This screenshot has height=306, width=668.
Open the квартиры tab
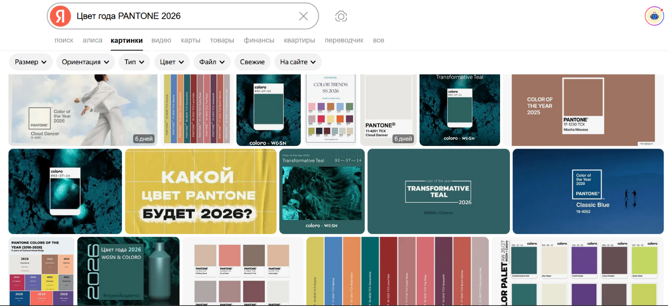[300, 40]
